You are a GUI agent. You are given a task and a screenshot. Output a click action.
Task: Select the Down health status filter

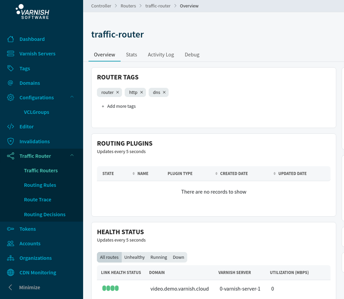point(179,257)
